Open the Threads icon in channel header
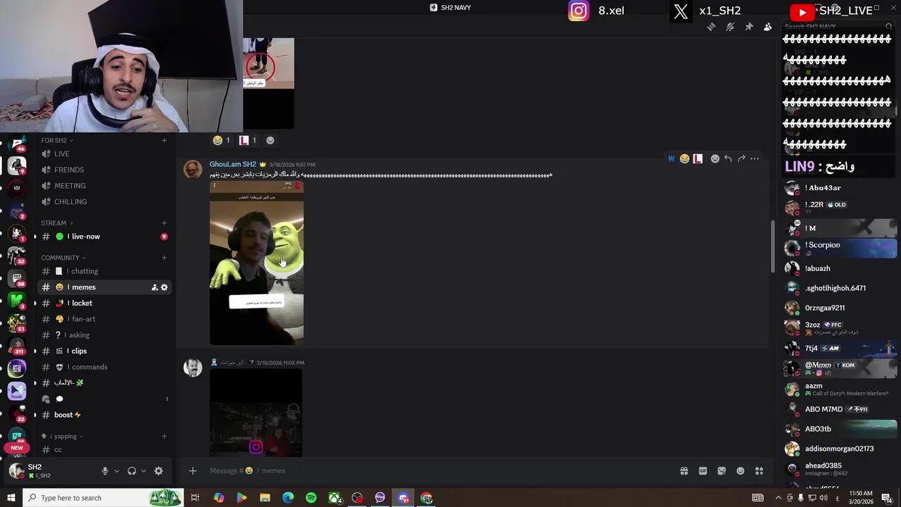Image resolution: width=901 pixels, height=507 pixels. (711, 27)
